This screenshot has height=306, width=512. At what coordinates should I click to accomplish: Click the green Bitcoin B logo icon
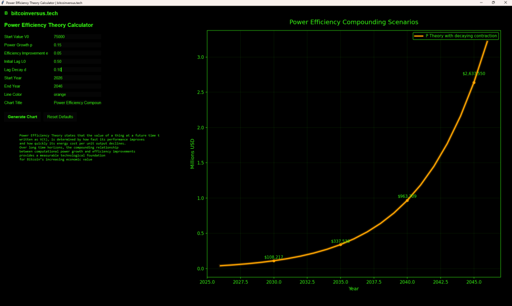point(6,13)
